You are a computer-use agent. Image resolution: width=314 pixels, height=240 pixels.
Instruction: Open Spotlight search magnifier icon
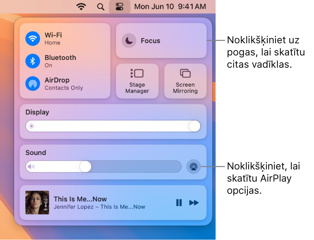click(x=100, y=7)
